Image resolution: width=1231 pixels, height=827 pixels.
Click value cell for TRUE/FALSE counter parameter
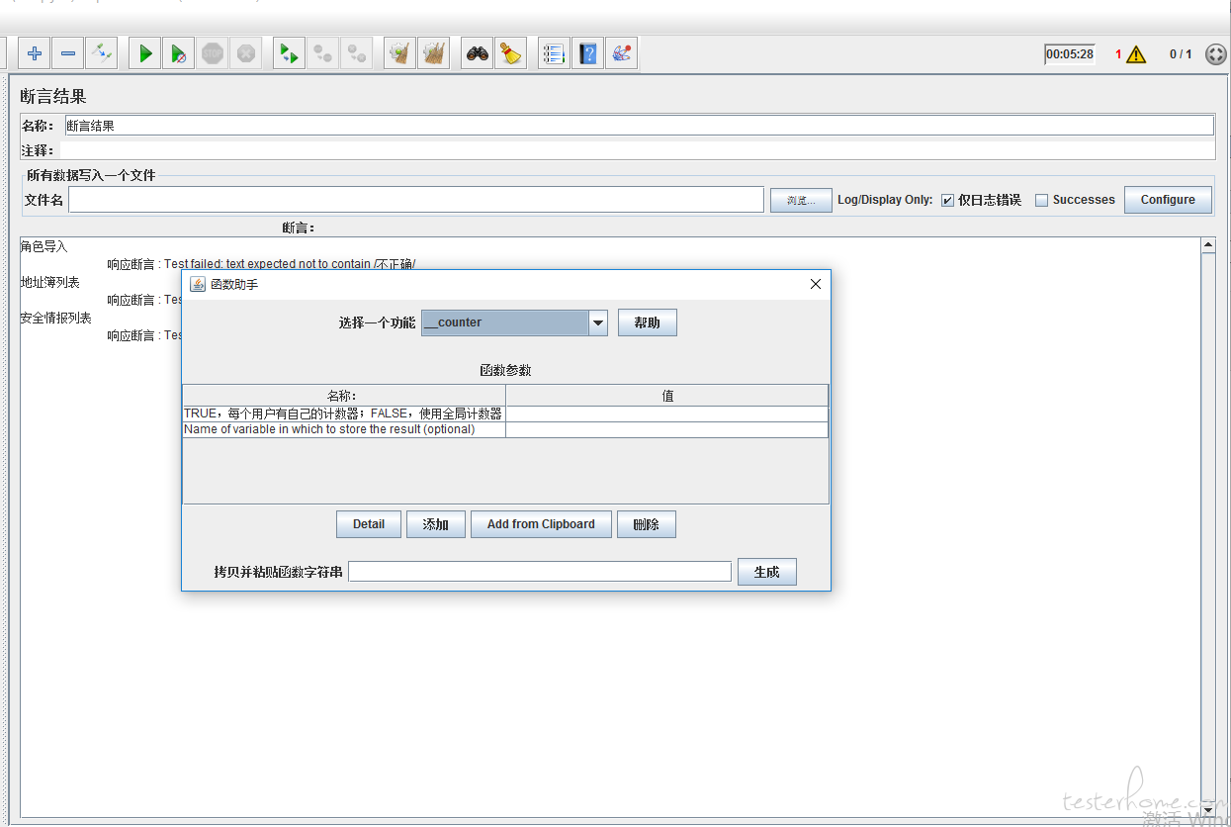pyautogui.click(x=666, y=413)
